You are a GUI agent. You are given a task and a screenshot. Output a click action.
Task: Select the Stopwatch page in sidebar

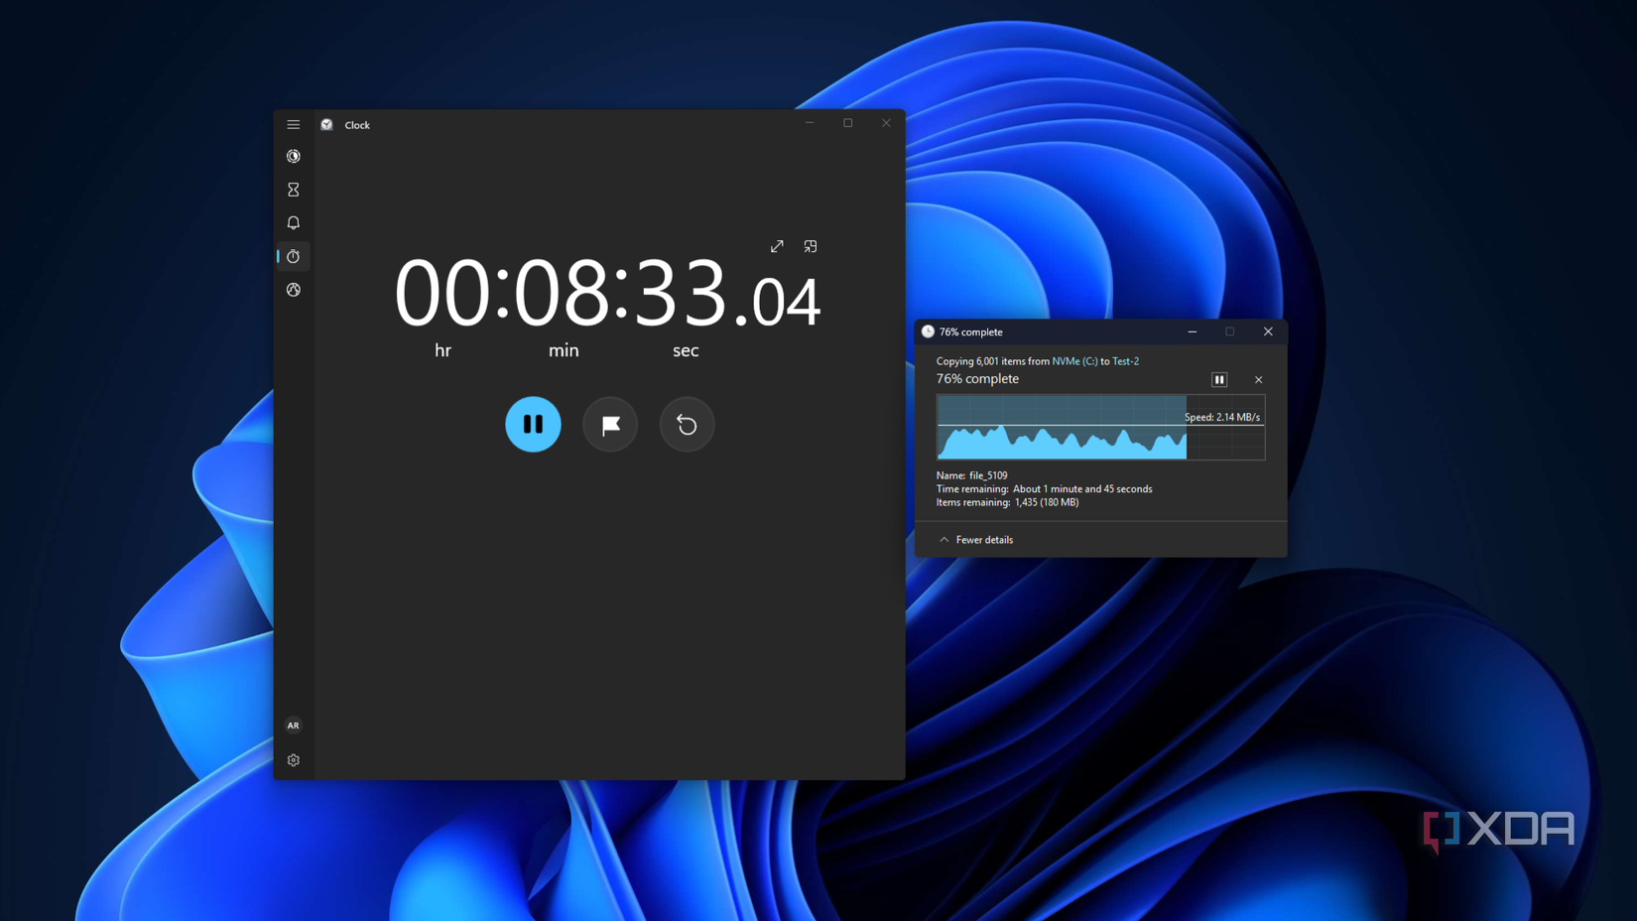point(294,256)
